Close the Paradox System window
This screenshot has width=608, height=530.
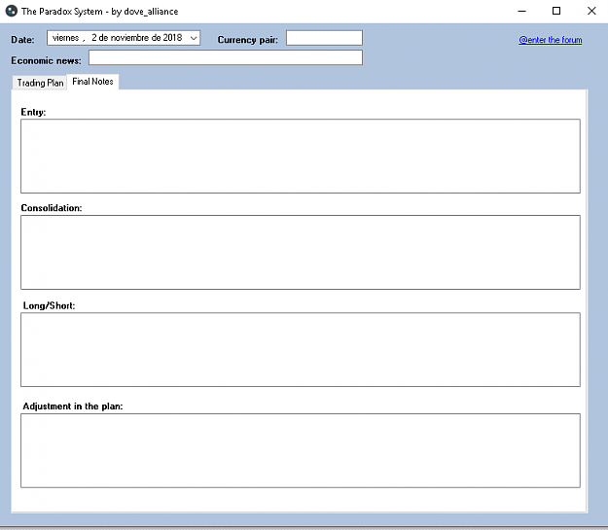[591, 11]
